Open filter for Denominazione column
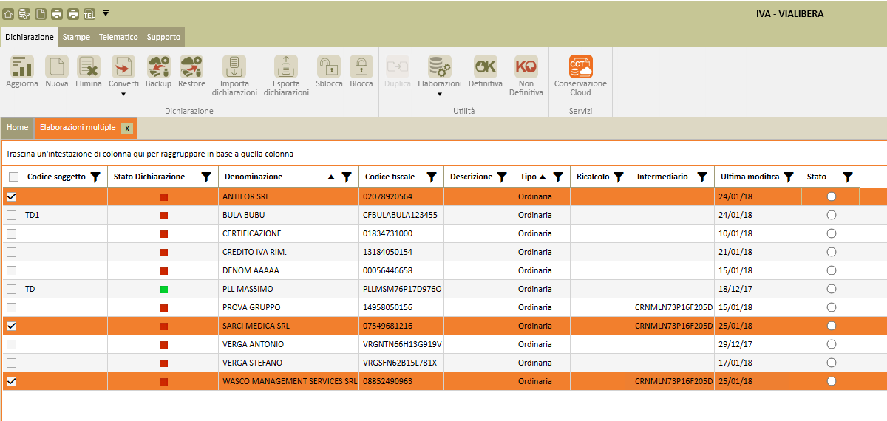 coord(346,177)
